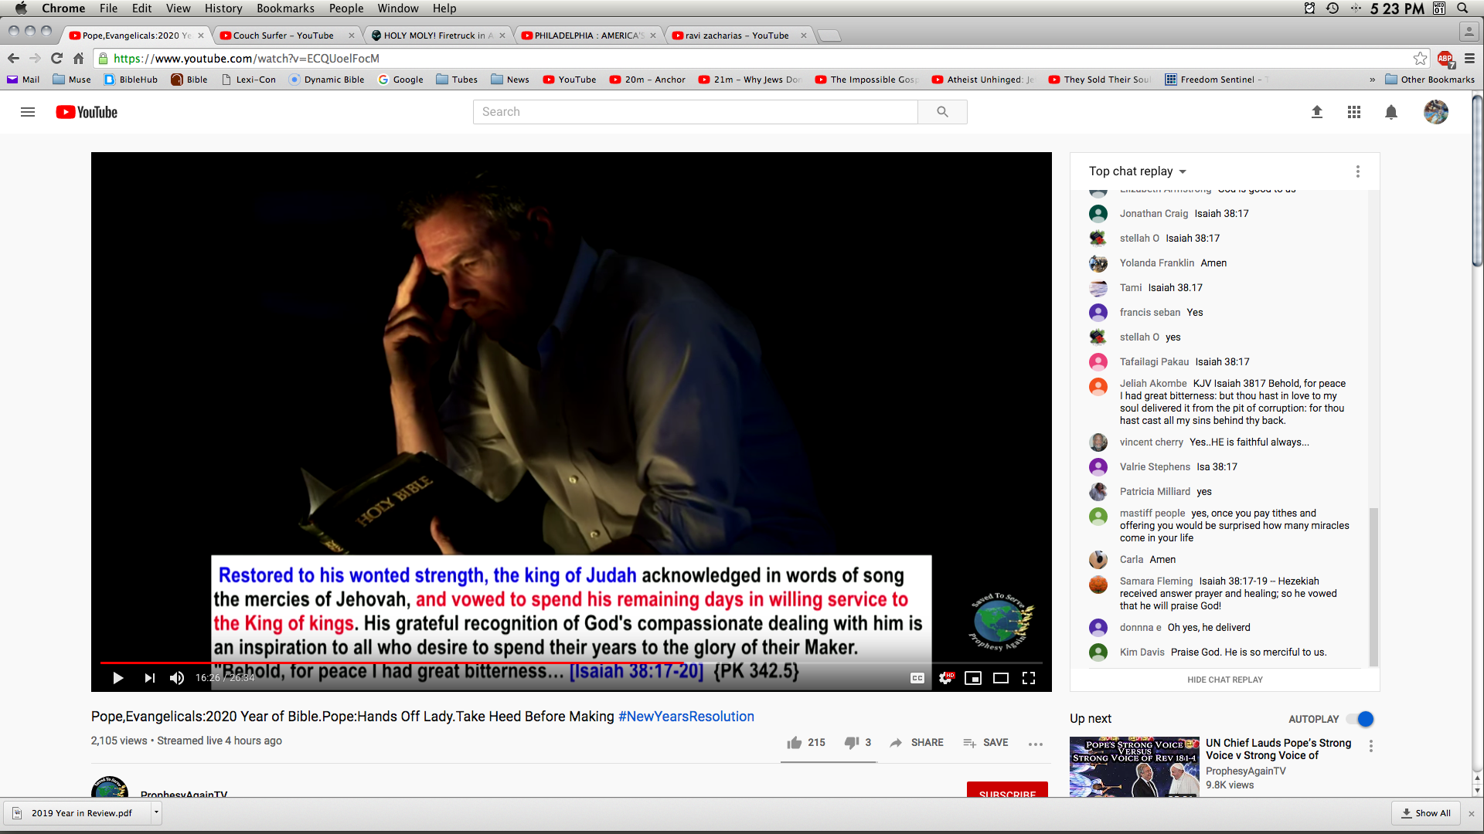
Task: Play the paused video
Action: click(x=117, y=678)
